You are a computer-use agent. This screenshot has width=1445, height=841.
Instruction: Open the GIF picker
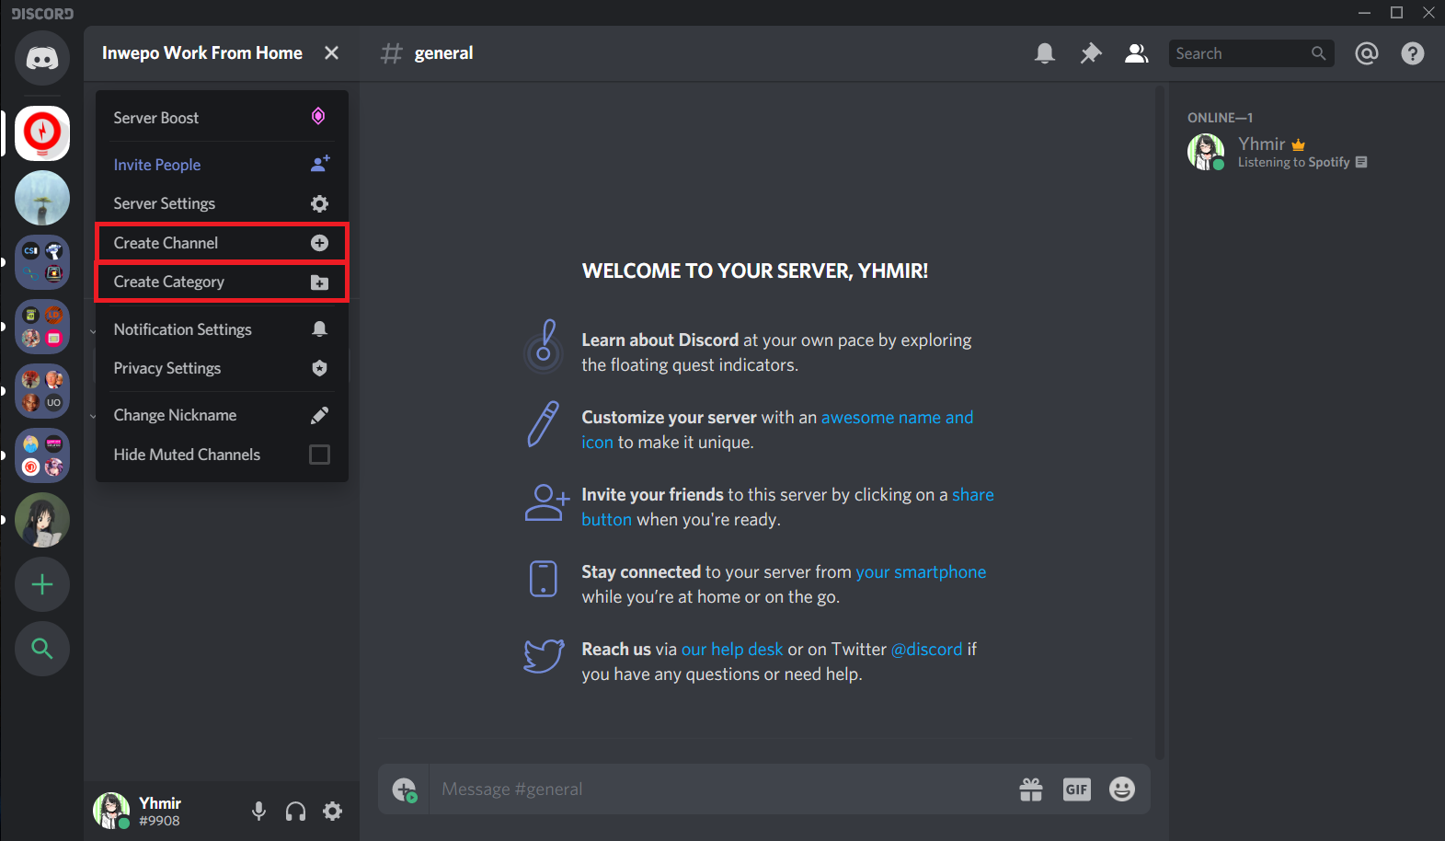[x=1077, y=789]
